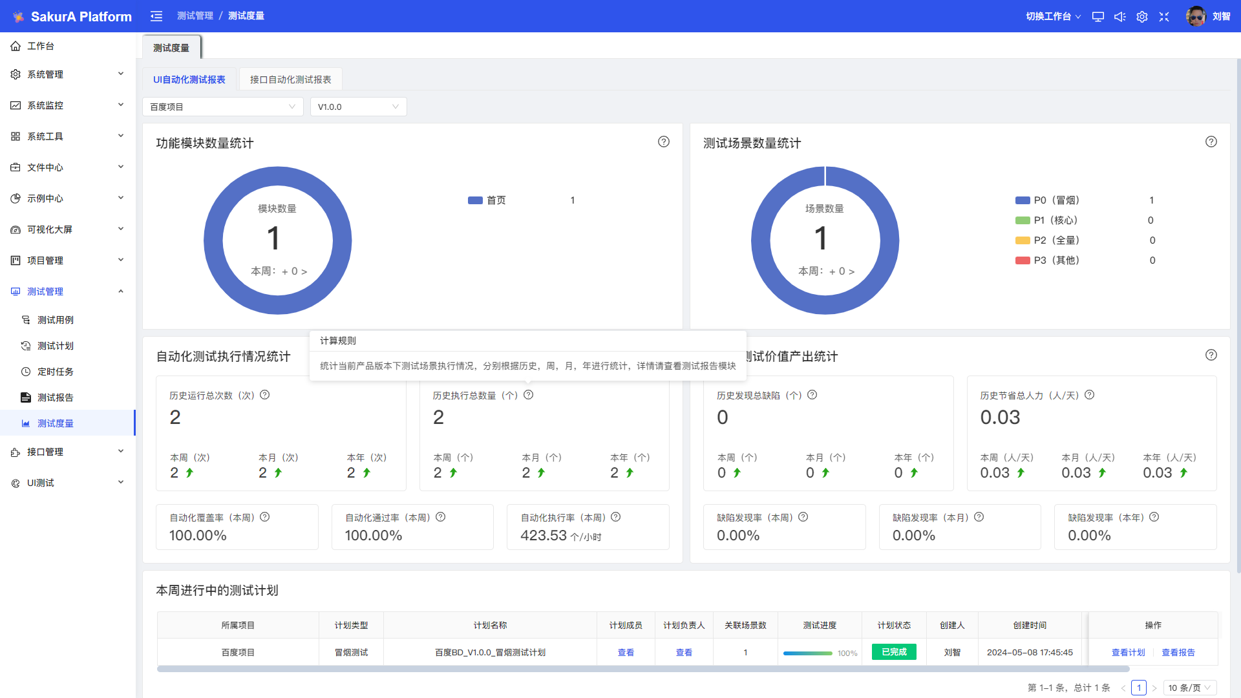Click 查看 link under 计划负责人
Image resolution: width=1241 pixels, height=698 pixels.
pyautogui.click(x=684, y=653)
